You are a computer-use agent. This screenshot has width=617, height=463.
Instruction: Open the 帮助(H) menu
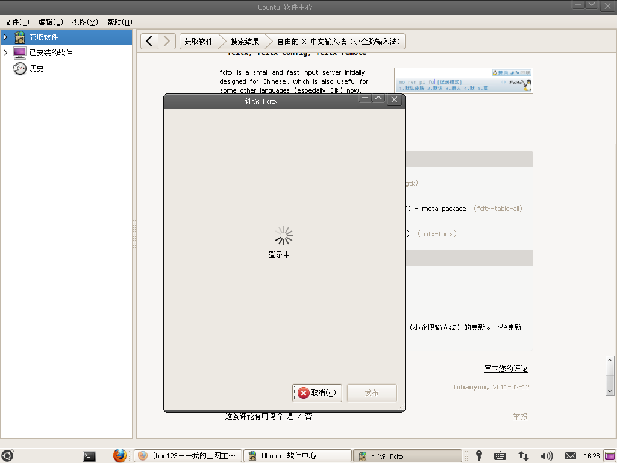point(120,22)
